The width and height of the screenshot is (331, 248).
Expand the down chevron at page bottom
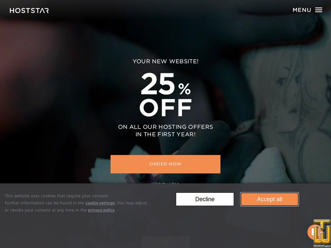pos(166,242)
